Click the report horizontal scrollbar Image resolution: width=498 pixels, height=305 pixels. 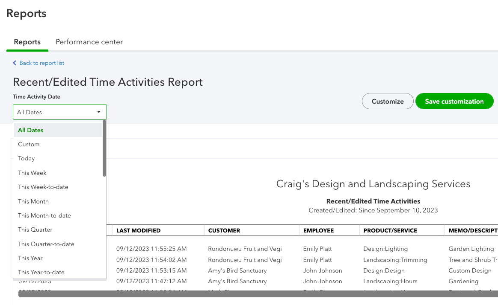pyautogui.click(x=257, y=294)
